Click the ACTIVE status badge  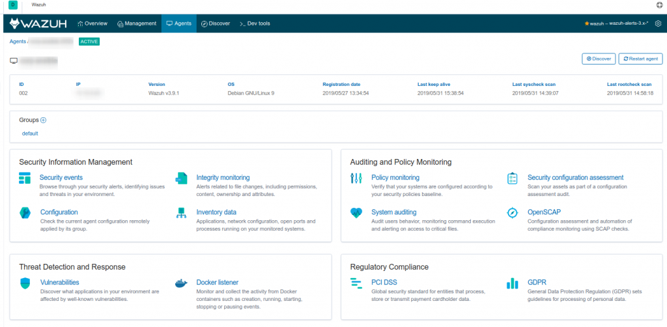[89, 42]
